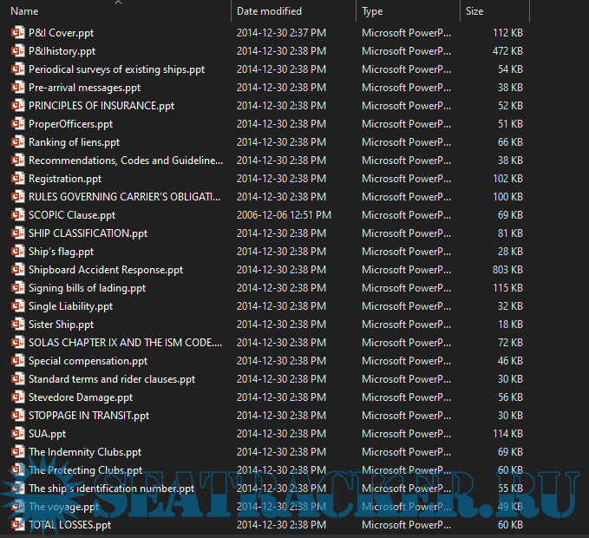Select PRINCIPLES OF INSURANCE.ppt file name
The width and height of the screenshot is (589, 538).
coord(101,106)
